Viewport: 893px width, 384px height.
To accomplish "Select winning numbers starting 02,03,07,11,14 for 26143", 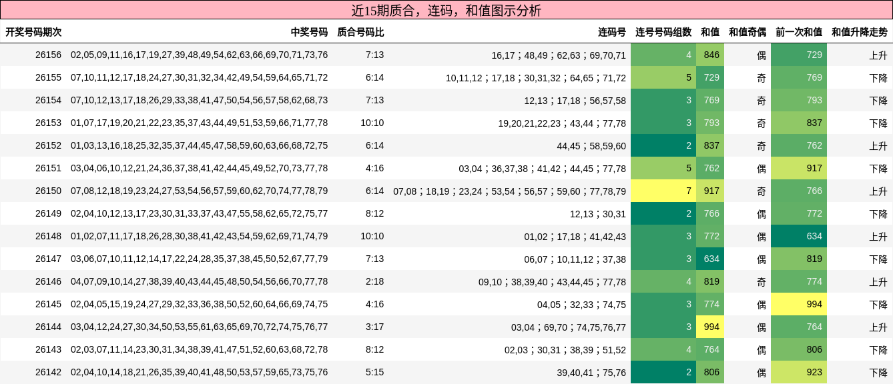I will tap(200, 349).
